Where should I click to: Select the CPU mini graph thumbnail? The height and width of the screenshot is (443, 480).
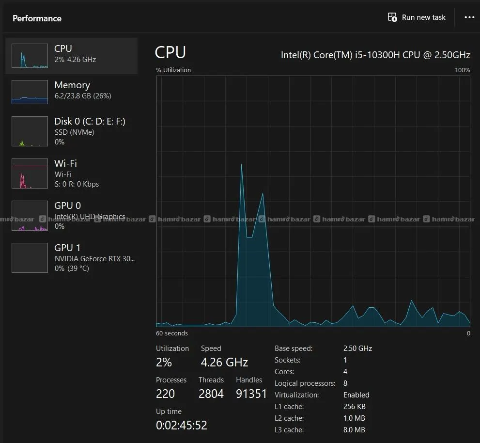[x=30, y=55]
